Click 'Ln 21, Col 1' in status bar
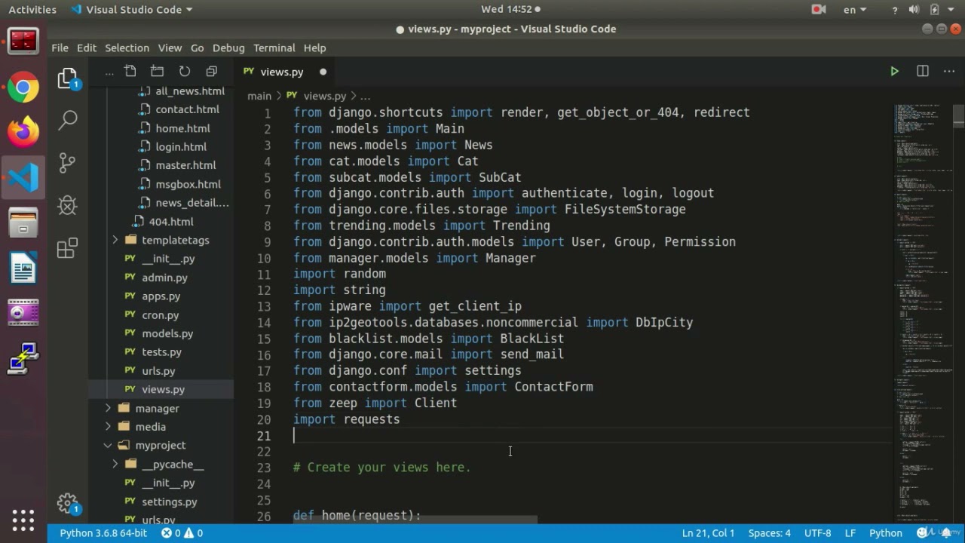 coord(708,532)
